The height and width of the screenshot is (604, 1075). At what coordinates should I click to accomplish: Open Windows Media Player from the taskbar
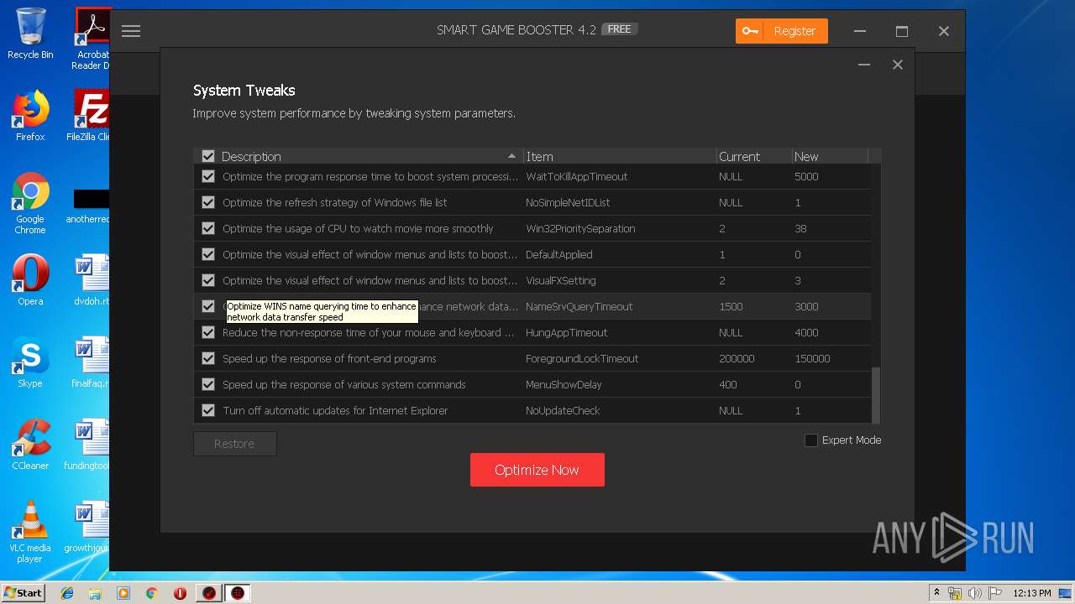(123, 593)
